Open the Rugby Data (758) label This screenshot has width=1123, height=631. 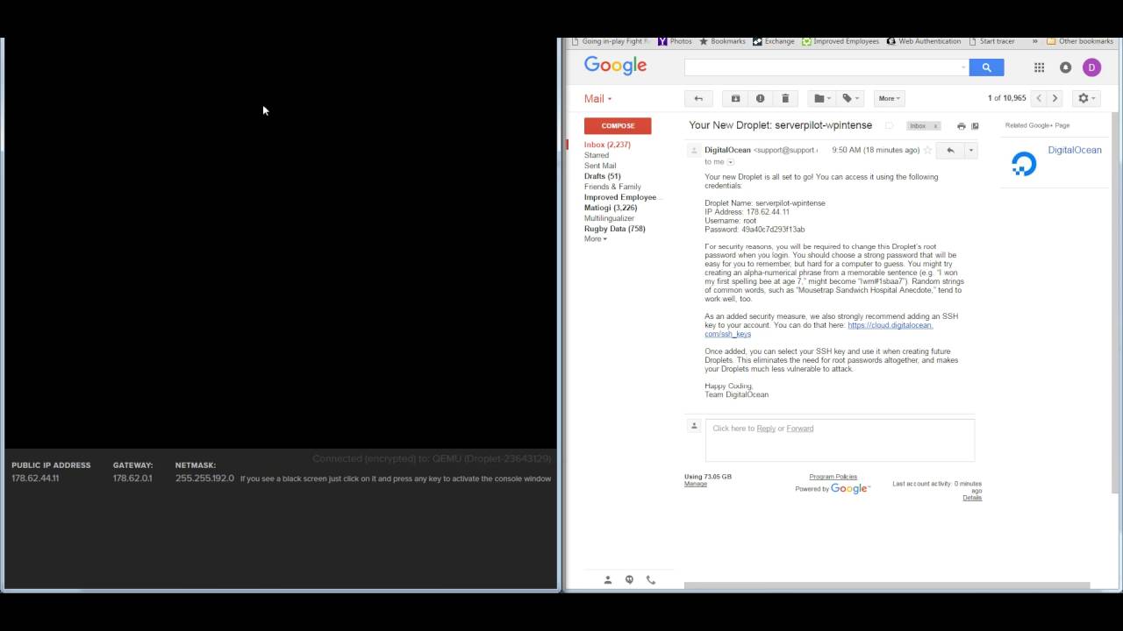(615, 229)
